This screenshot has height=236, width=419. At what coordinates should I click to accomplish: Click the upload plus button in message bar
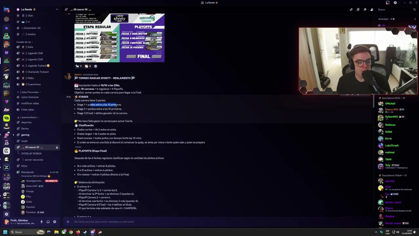[x=68, y=222]
